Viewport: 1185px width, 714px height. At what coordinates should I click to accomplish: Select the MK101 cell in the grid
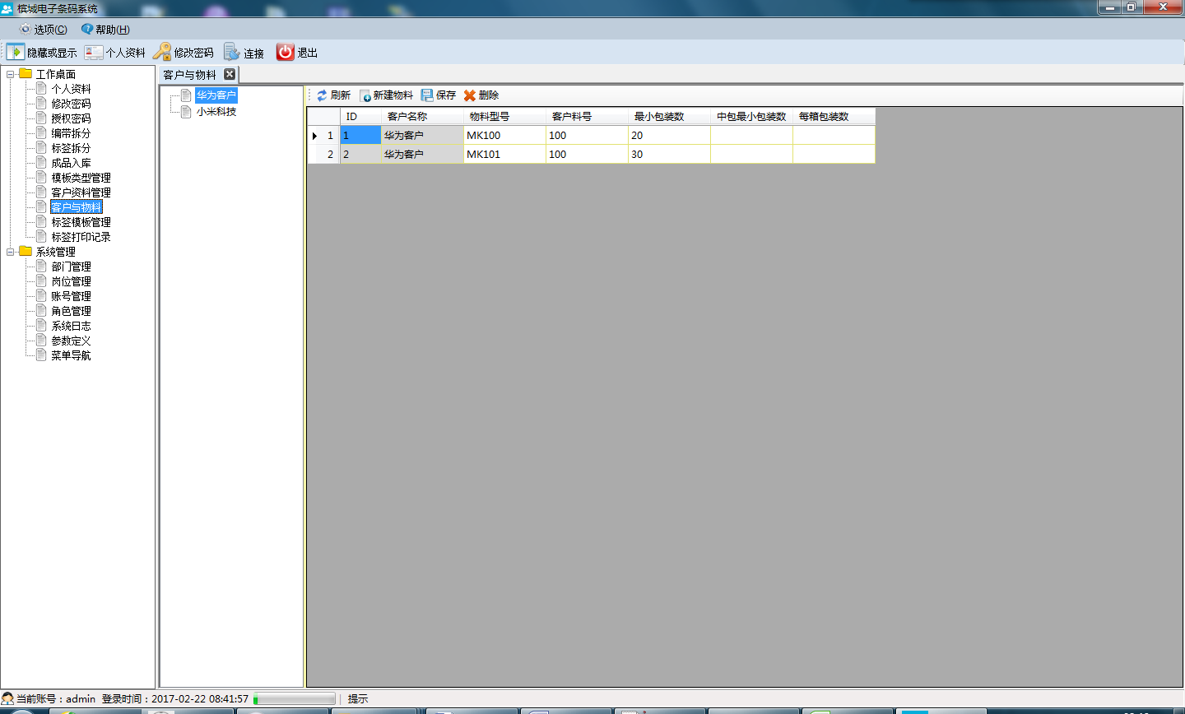click(x=504, y=154)
